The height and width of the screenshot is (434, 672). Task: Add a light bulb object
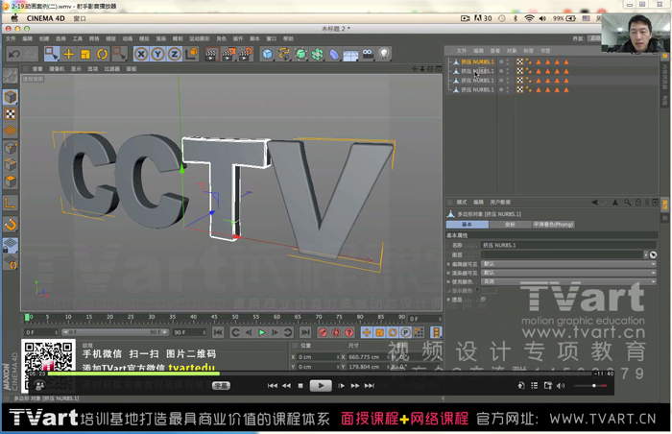pyautogui.click(x=384, y=54)
